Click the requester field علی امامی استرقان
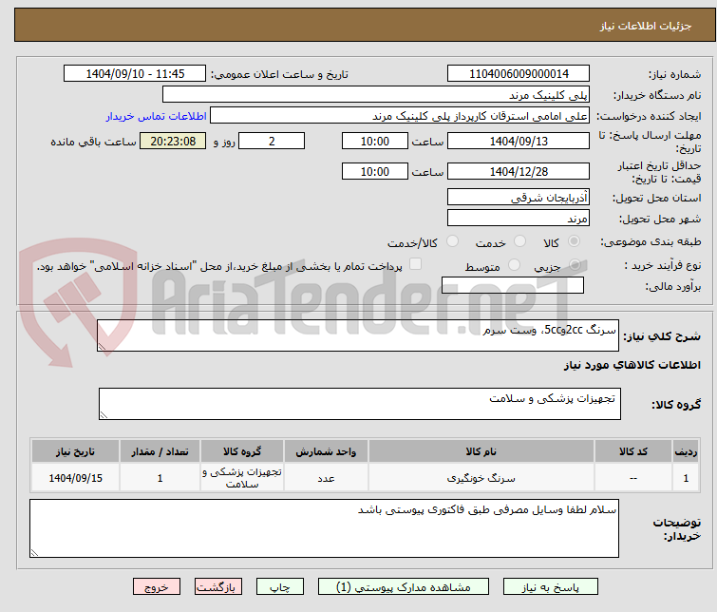 (x=400, y=116)
